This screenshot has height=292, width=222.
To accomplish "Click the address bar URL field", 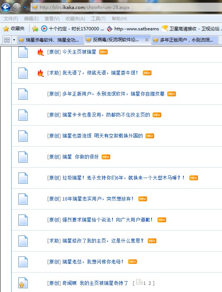I will point(126,7).
